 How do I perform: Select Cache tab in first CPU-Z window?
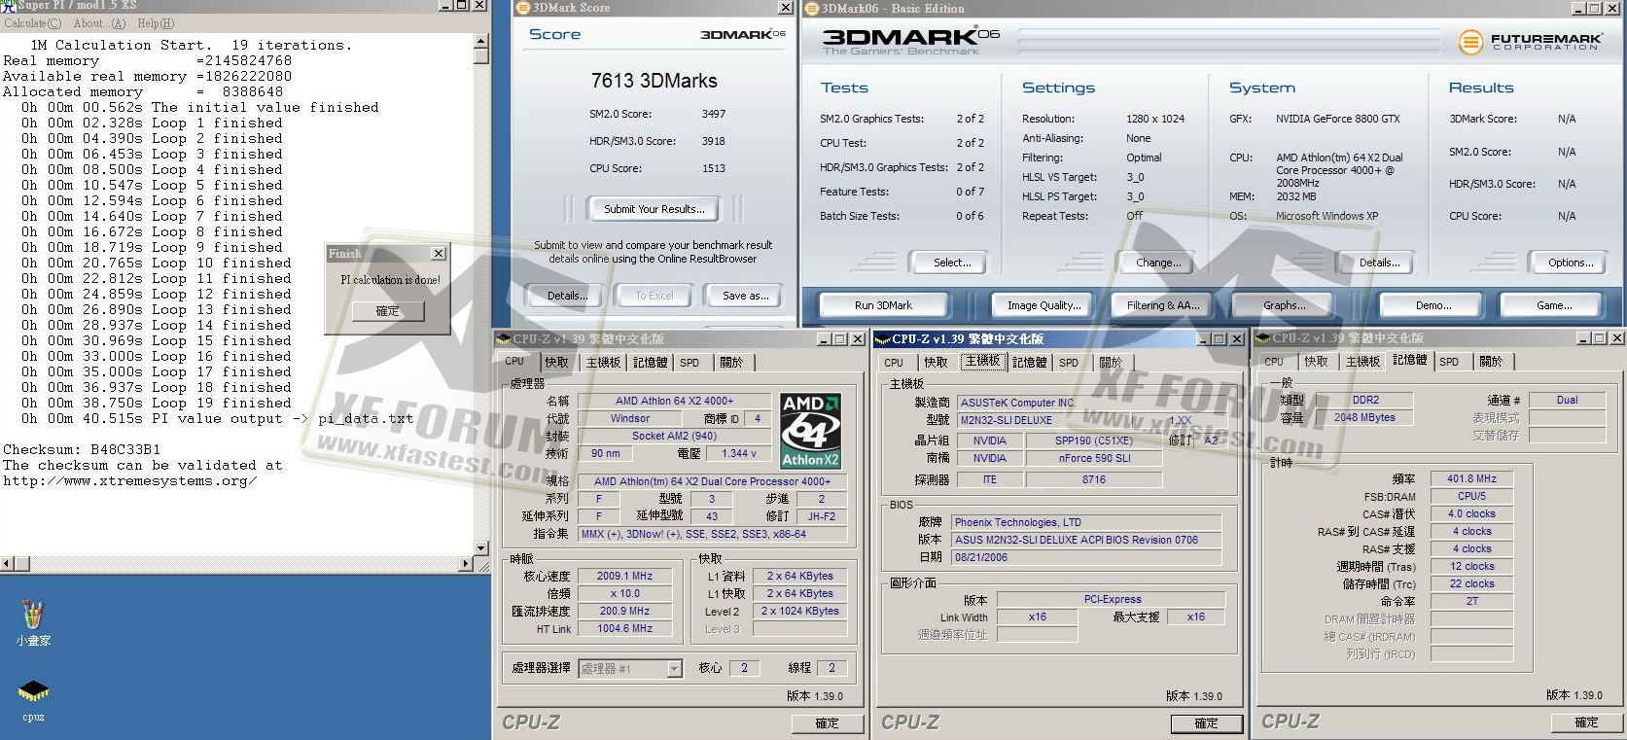556,363
